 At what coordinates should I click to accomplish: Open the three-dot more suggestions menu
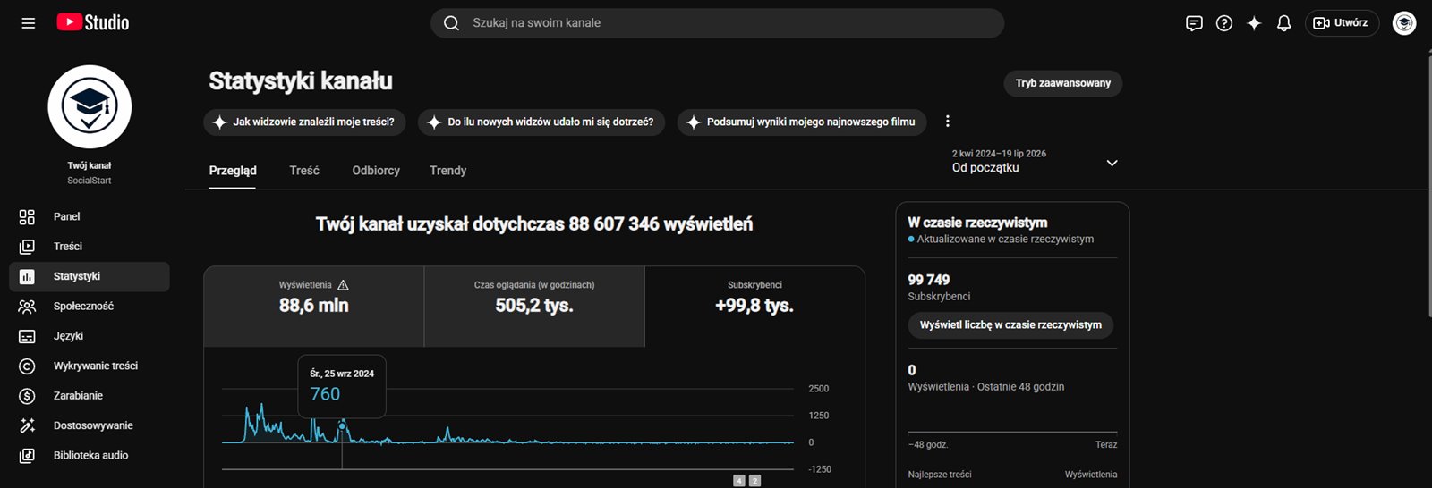coord(948,122)
